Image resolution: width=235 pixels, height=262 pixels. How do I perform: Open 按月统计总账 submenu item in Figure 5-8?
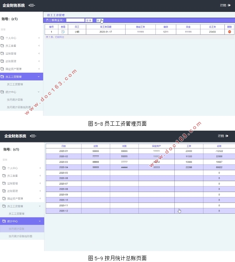[x=15, y=100]
